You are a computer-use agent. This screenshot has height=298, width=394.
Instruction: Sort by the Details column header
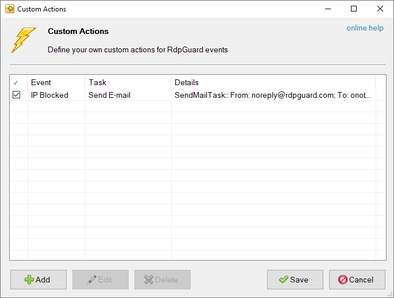(273, 82)
